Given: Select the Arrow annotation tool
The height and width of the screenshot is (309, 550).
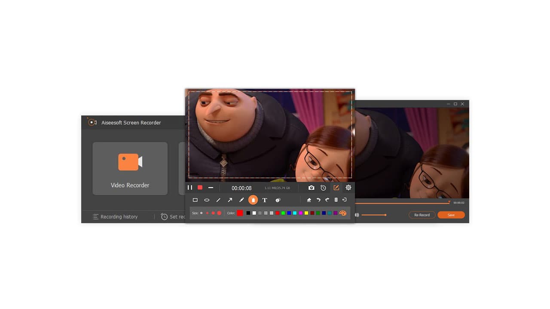Looking at the screenshot, I should click(230, 200).
